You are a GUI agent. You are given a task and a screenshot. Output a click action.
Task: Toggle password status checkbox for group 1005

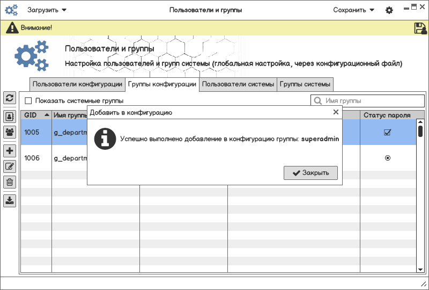point(387,133)
